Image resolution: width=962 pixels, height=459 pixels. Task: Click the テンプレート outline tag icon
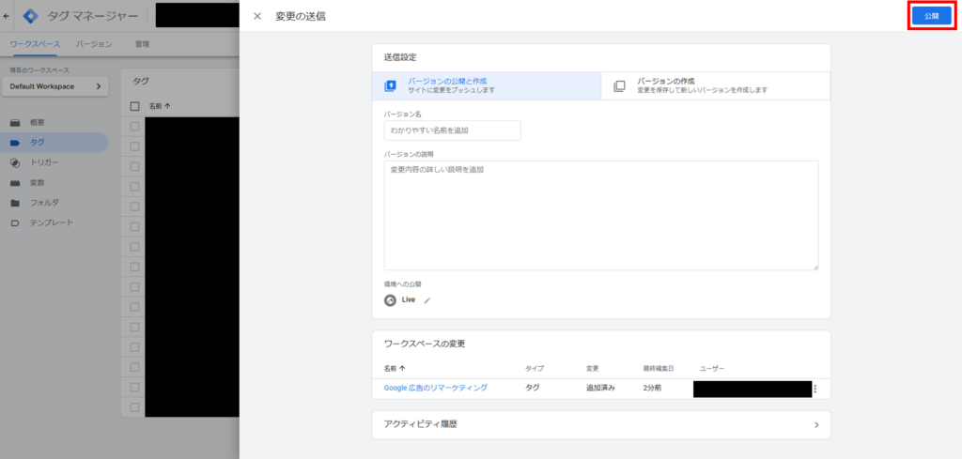click(x=15, y=223)
